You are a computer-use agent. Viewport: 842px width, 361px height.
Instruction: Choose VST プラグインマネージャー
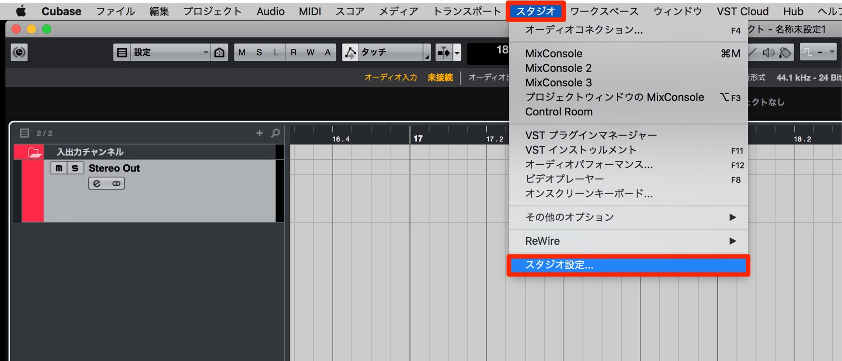628,135
